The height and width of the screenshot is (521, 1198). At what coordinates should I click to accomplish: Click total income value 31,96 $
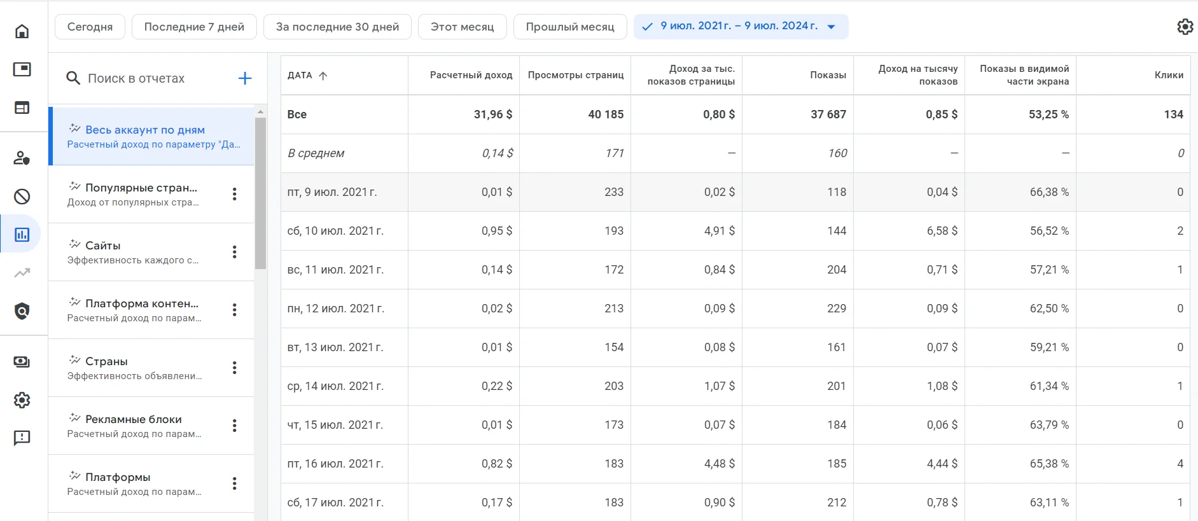(x=493, y=115)
